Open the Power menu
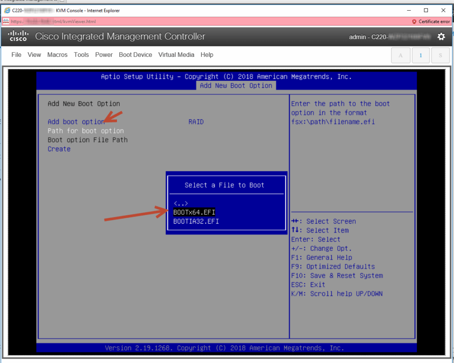The image size is (454, 363). pos(104,55)
